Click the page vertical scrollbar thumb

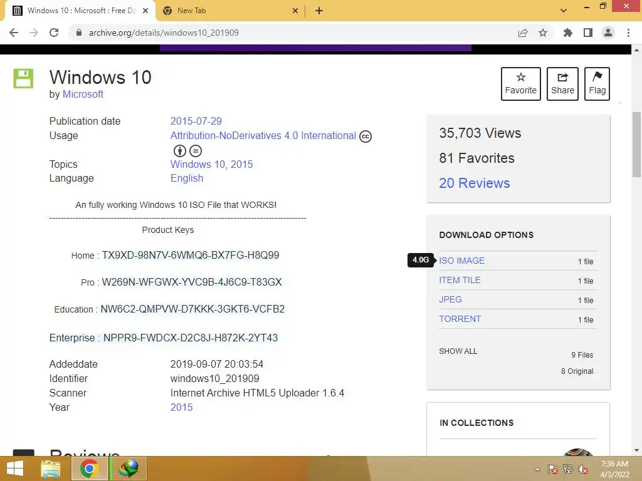(636, 145)
